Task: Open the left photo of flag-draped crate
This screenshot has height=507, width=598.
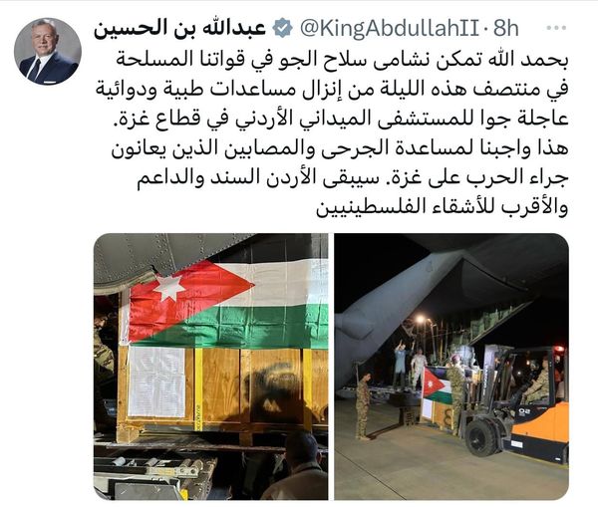Action: coord(211,367)
